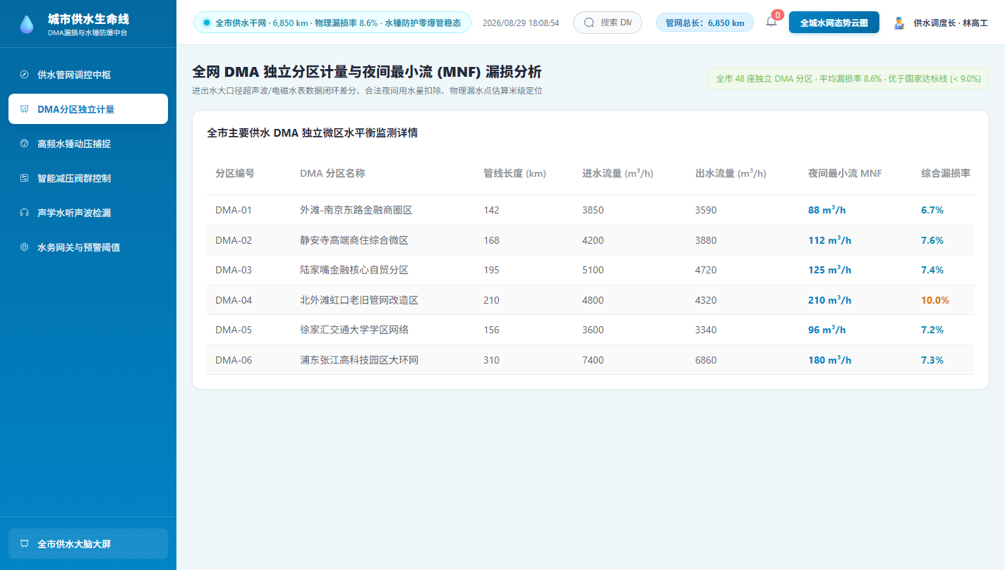This screenshot has width=1005, height=570.
Task: Click the 96 m³/h MNF value
Action: 827,330
